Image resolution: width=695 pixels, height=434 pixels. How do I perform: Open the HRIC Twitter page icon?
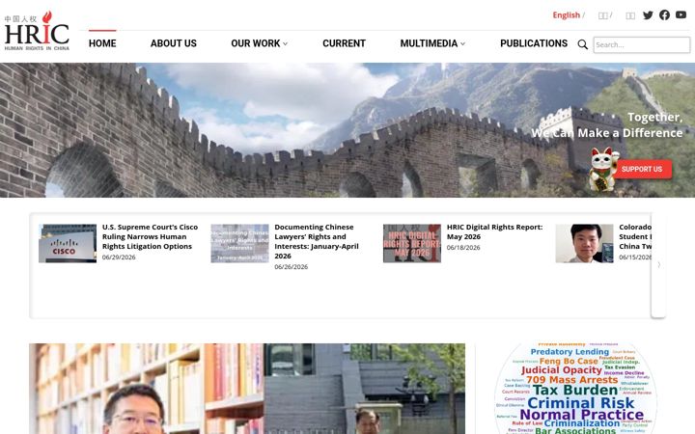pyautogui.click(x=648, y=15)
